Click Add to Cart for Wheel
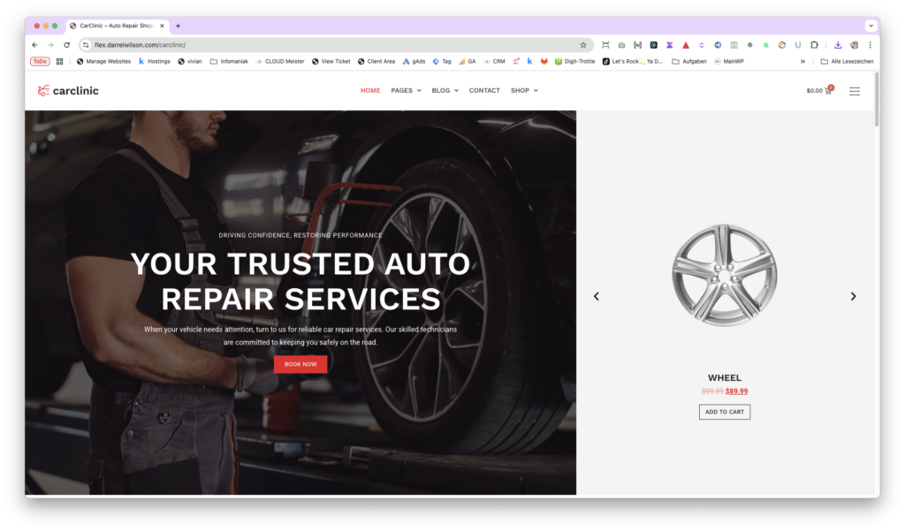 pos(725,412)
